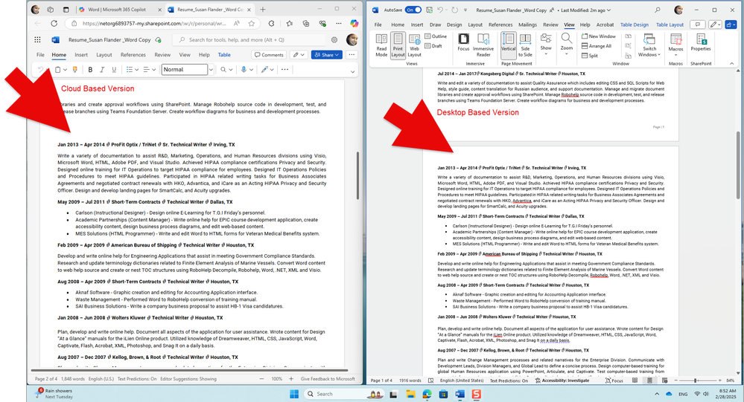Toggle Text Predictions in Word online status bar
This screenshot has width=744, height=402.
136,379
